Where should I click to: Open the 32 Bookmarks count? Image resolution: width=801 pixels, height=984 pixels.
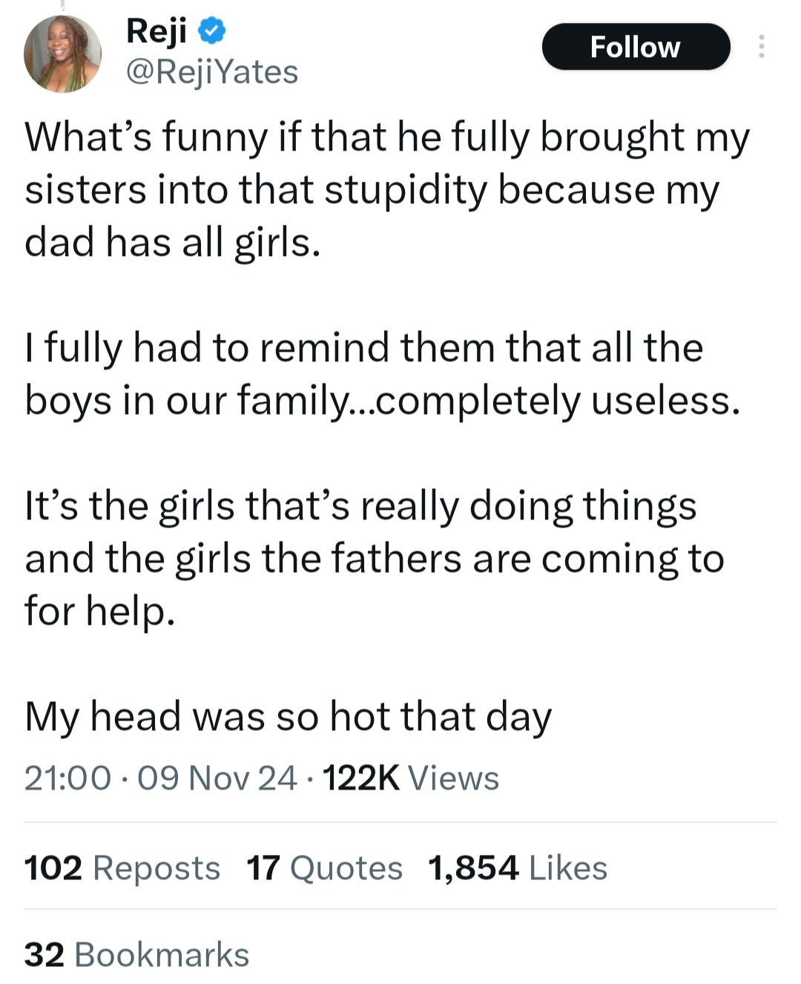(x=136, y=954)
